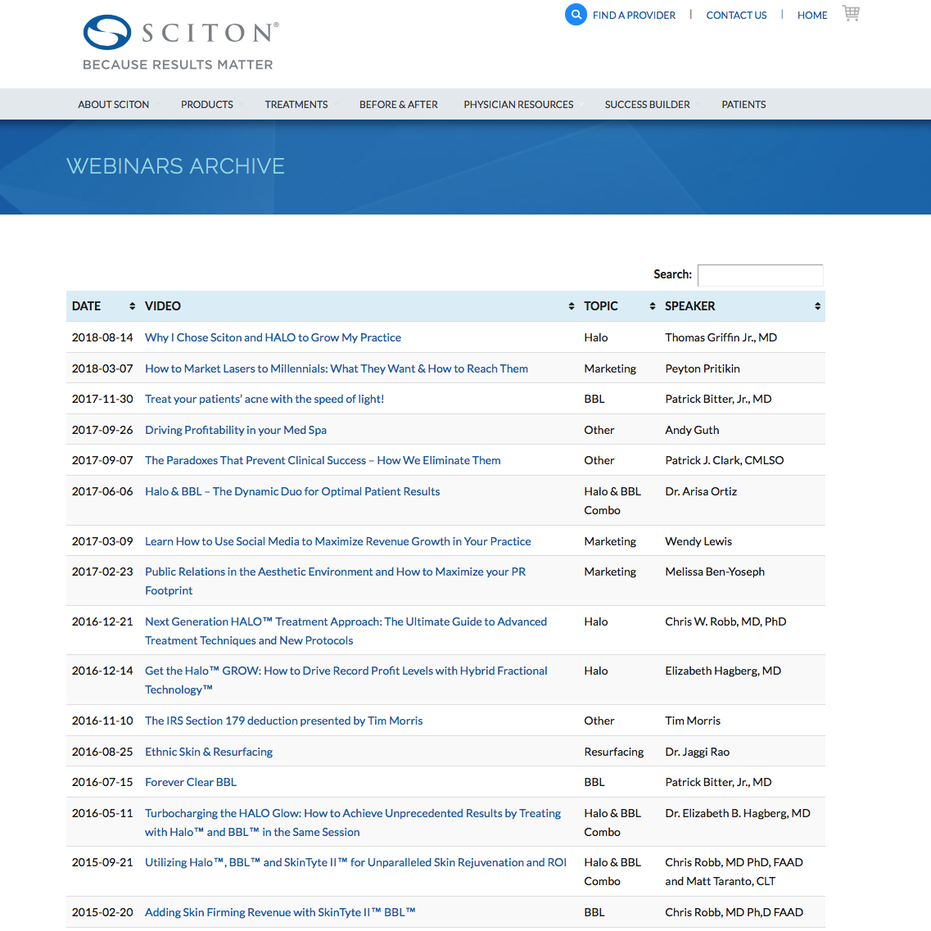Click Webinars Archive page heading
Viewport: 931px width, 931px height.
pyautogui.click(x=176, y=166)
